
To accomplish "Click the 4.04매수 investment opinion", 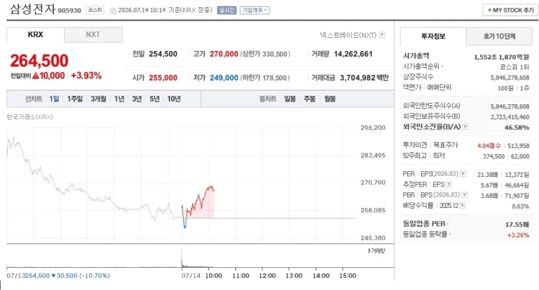I will (x=489, y=146).
